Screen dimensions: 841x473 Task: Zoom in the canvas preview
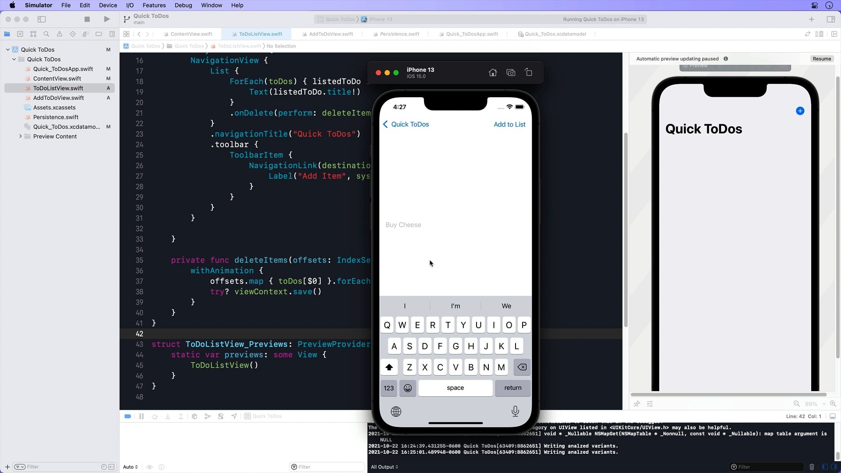tap(833, 404)
